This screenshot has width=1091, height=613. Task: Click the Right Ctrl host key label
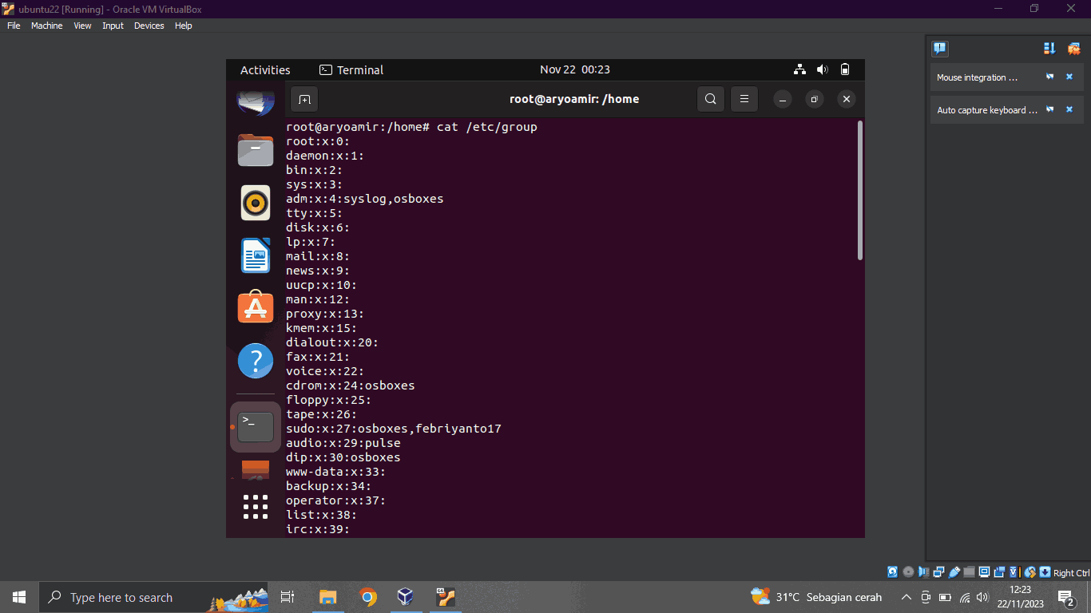click(1071, 573)
